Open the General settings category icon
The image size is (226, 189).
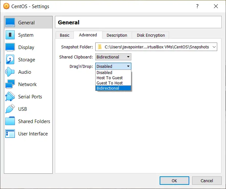10,22
